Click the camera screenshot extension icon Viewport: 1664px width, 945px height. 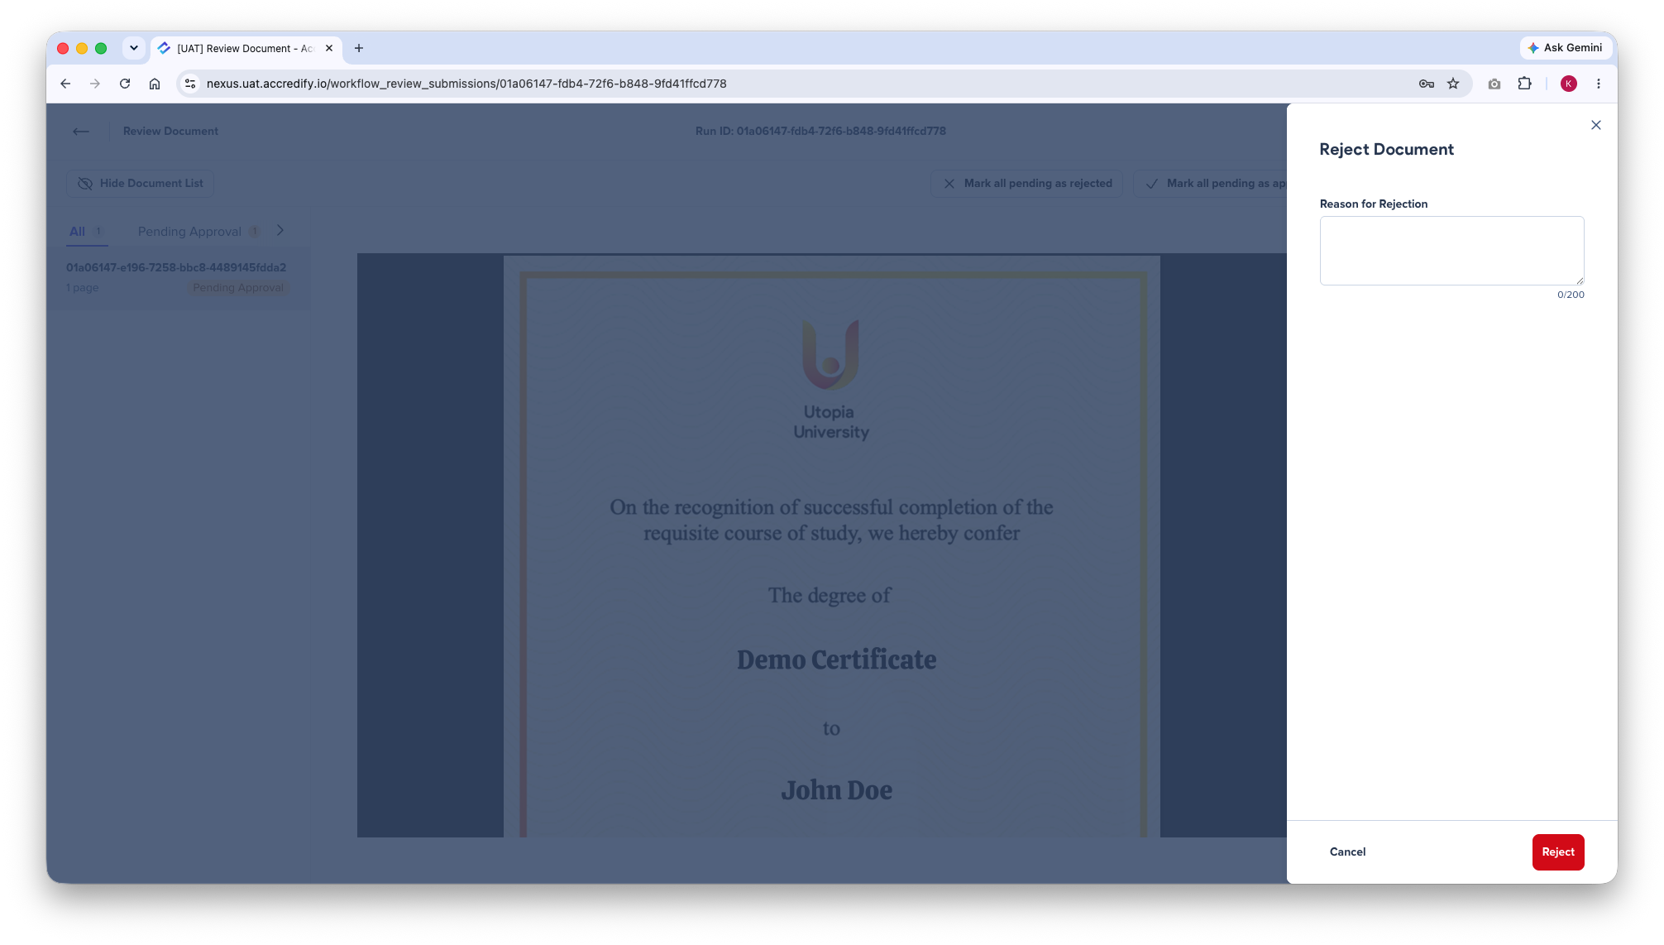click(1494, 84)
